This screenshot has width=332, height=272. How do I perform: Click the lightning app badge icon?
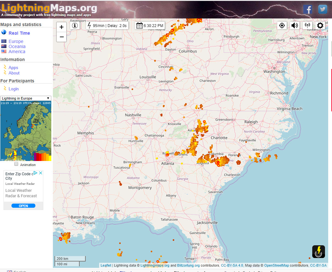(x=318, y=252)
